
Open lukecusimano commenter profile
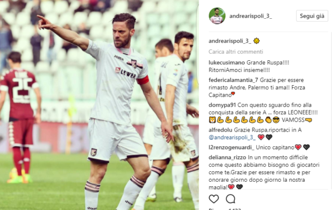click(227, 62)
